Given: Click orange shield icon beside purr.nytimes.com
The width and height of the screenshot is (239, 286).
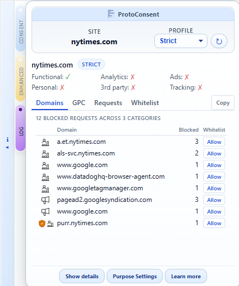Looking at the screenshot, I should (x=42, y=223).
